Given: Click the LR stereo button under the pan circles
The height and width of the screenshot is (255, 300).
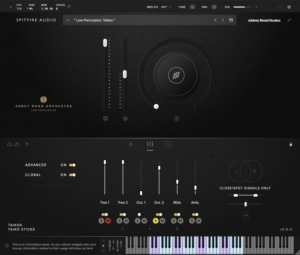Looking at the screenshot, I should (x=246, y=215).
